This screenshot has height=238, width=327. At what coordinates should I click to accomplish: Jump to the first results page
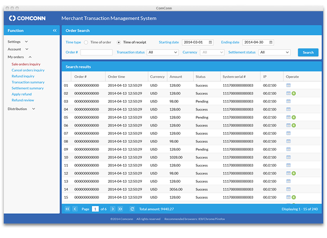click(67, 209)
